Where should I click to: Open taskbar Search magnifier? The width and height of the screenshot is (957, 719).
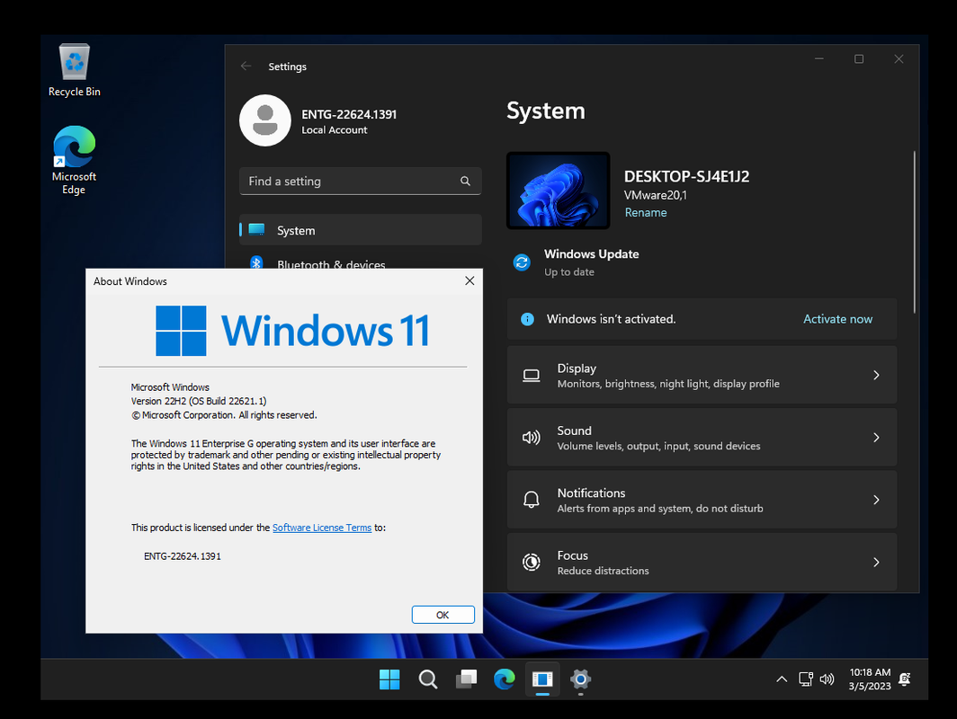click(x=428, y=679)
